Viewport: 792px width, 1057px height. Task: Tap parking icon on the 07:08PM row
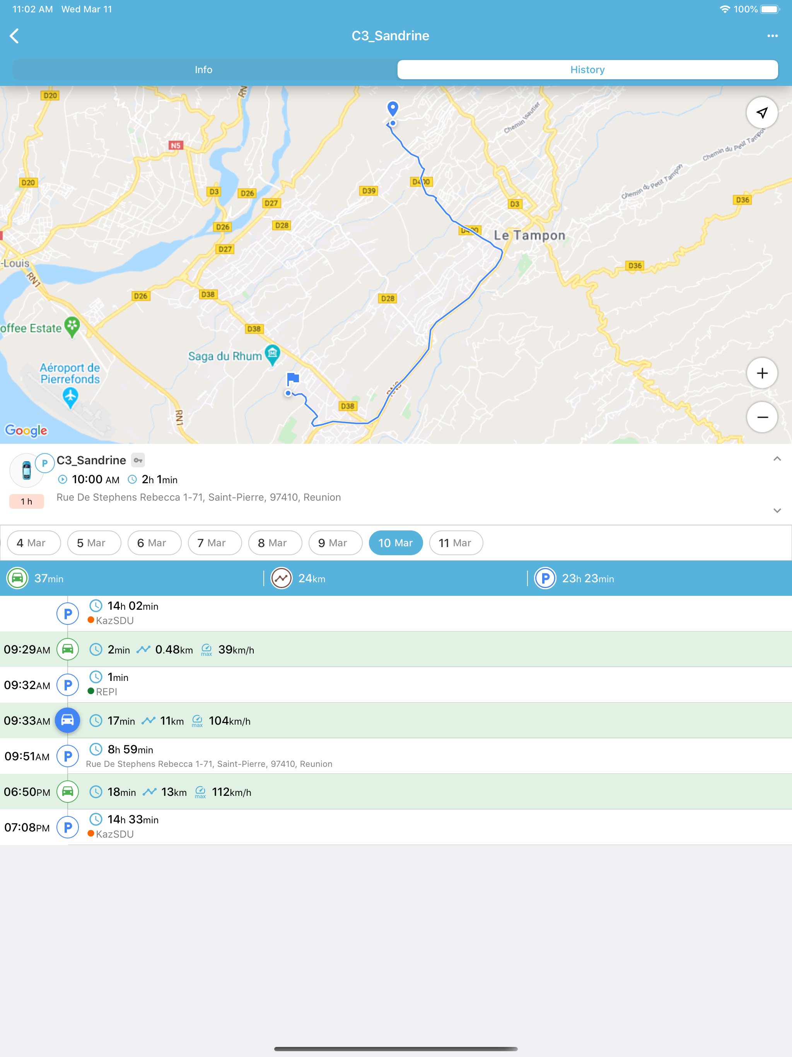click(x=68, y=827)
